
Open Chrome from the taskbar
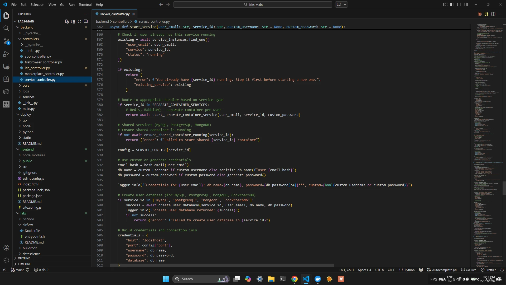[x=295, y=279]
